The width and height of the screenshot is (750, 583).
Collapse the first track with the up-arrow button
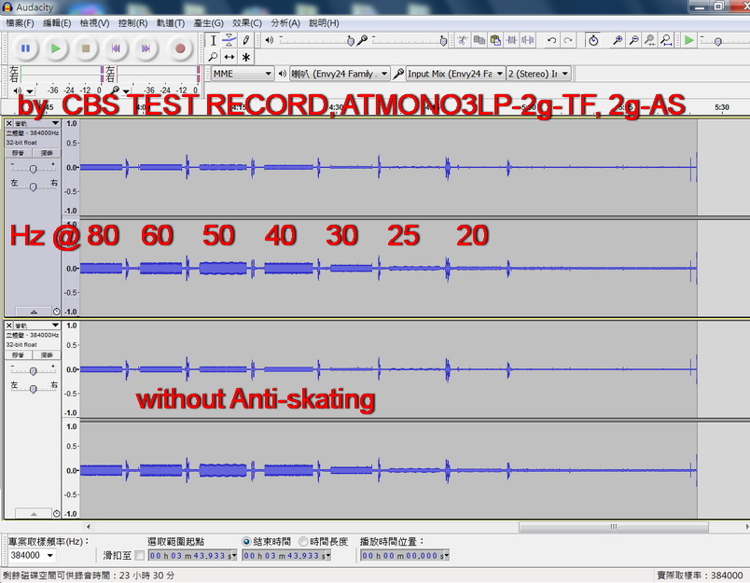click(34, 312)
